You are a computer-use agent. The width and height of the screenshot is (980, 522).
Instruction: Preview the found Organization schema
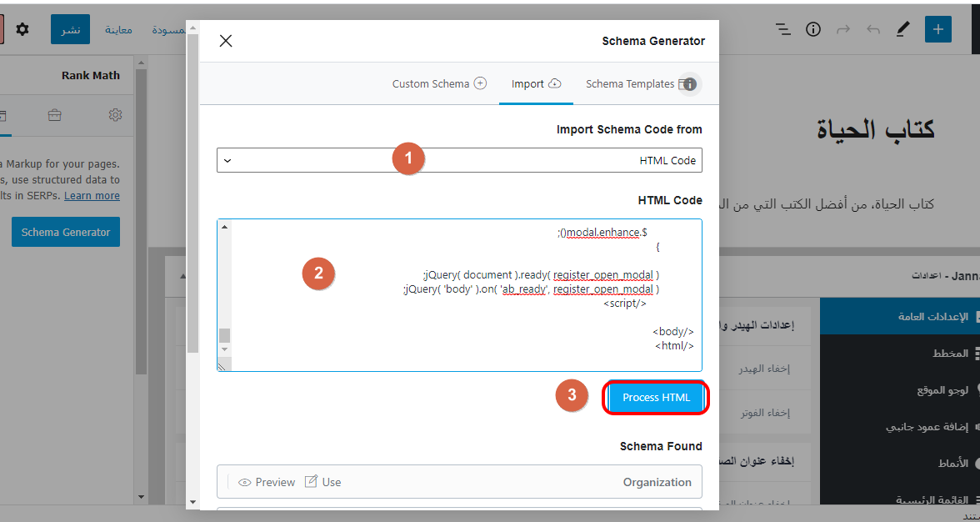coord(267,482)
